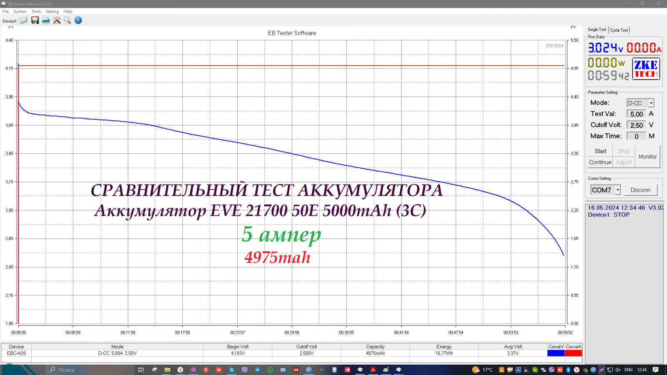Click the Disconn button
Viewport: 667px width, 375px height.
tap(640, 190)
